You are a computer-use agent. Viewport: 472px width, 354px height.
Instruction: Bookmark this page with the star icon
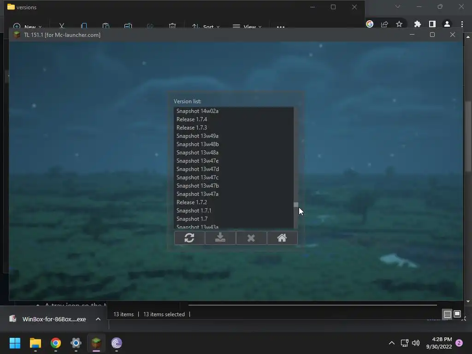399,24
